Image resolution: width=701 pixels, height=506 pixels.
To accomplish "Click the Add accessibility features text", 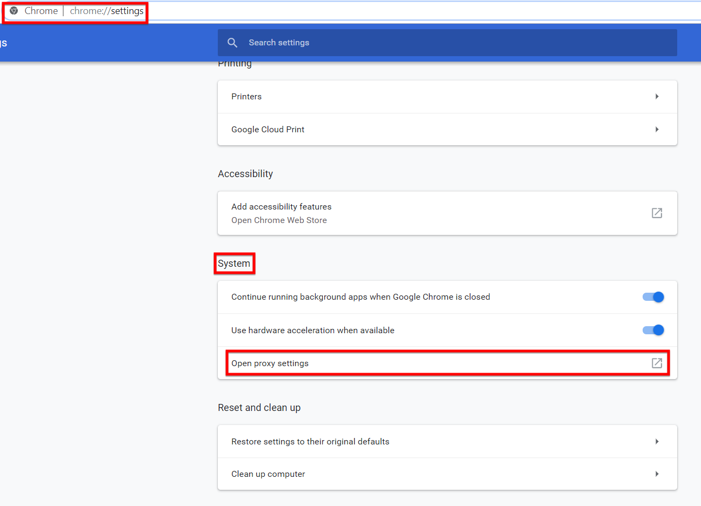I will tap(281, 207).
